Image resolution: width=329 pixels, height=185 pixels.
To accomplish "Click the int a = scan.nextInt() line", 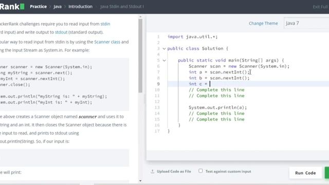I will (x=219, y=72).
